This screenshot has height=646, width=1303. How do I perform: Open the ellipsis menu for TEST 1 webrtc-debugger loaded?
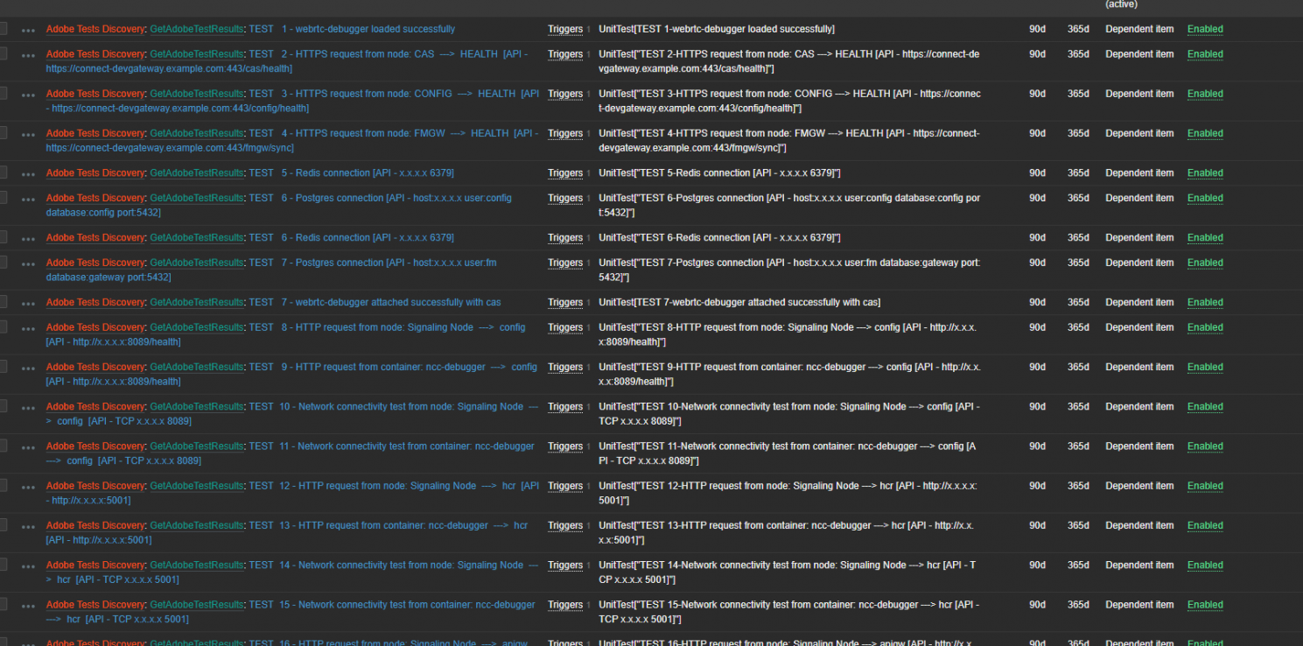click(x=28, y=30)
